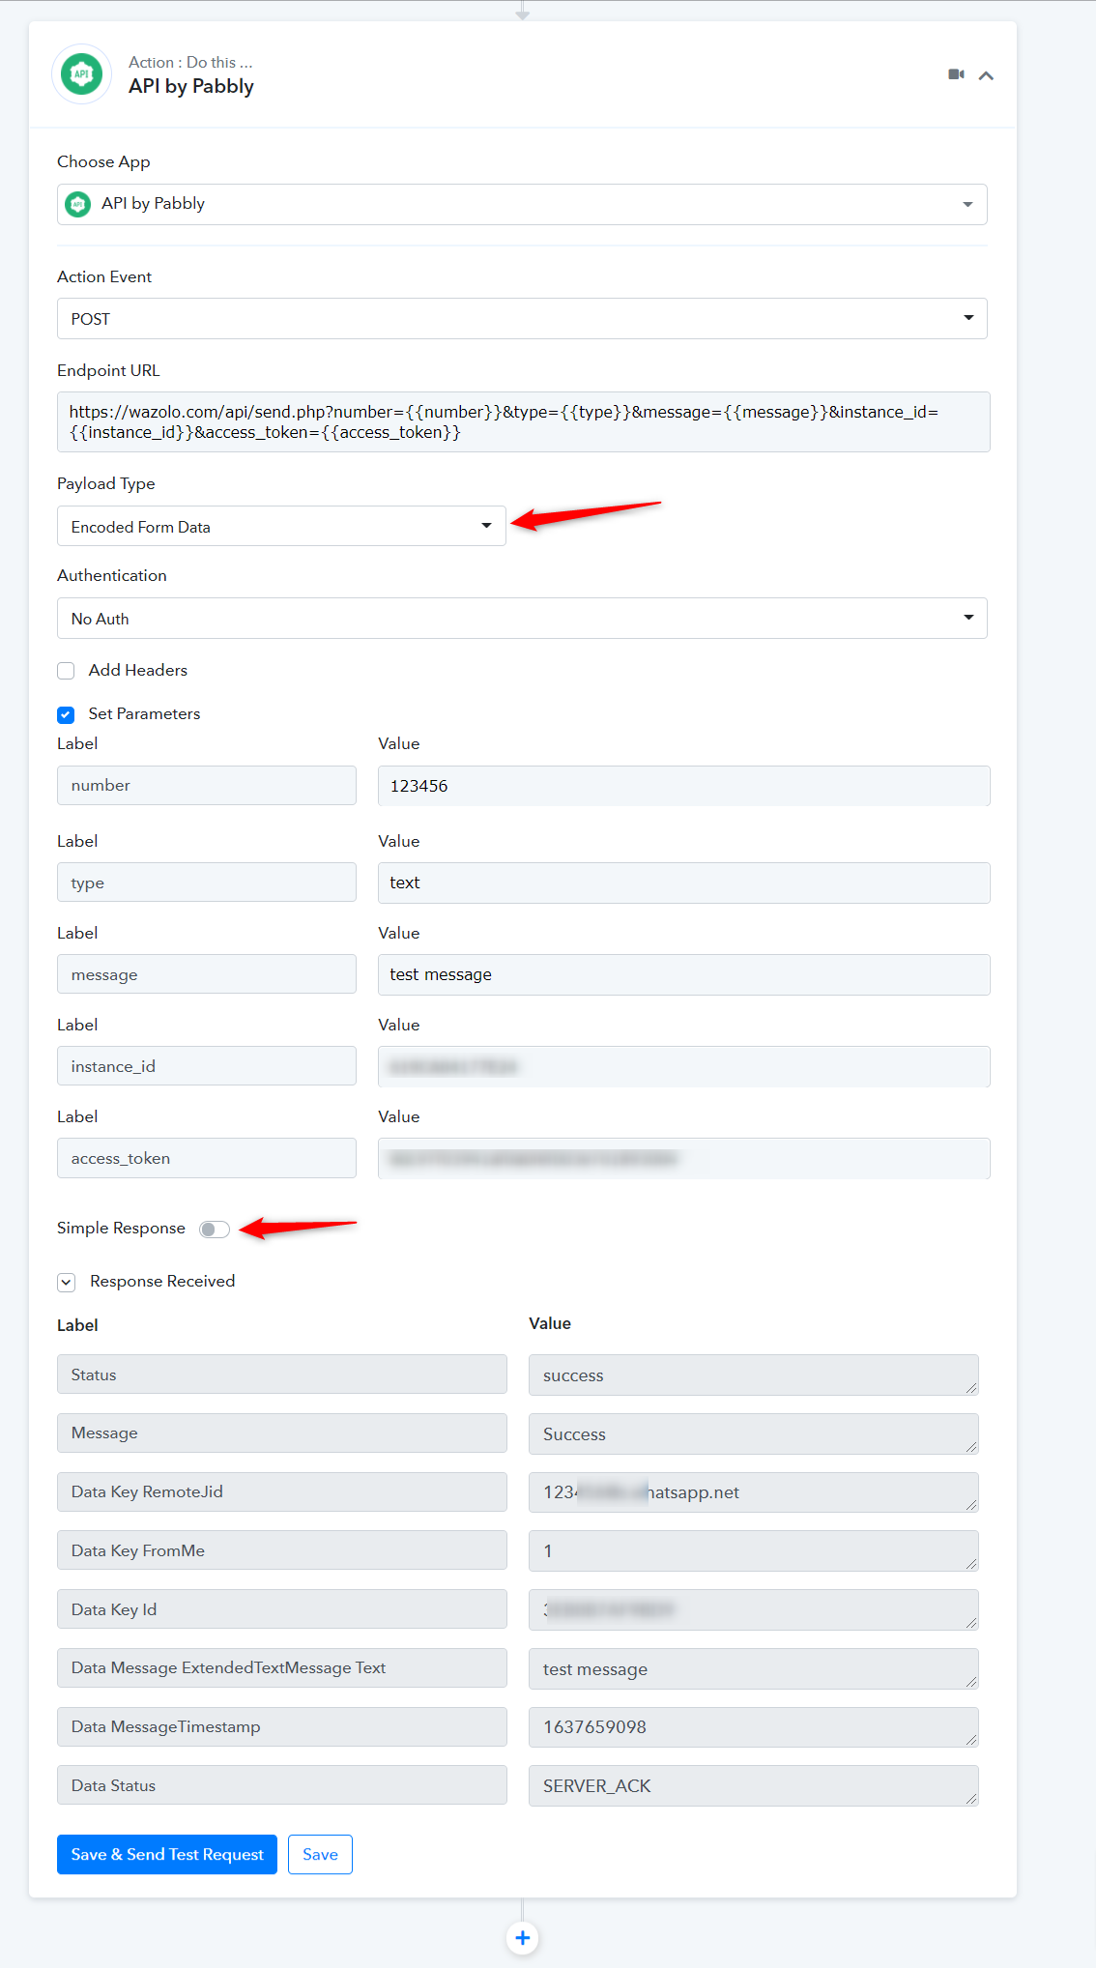Image resolution: width=1096 pixels, height=1968 pixels.
Task: Collapse the action step with chevron-up icon
Action: 986,75
